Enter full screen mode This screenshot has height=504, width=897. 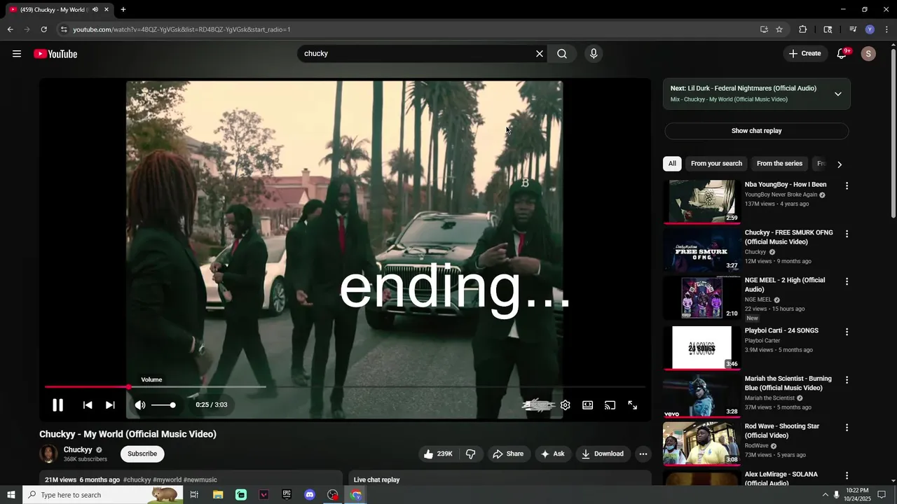[633, 405]
